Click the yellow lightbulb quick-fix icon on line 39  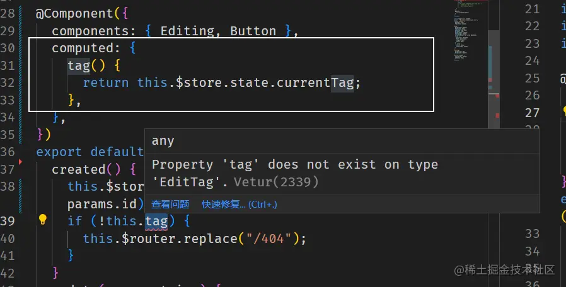43,219
